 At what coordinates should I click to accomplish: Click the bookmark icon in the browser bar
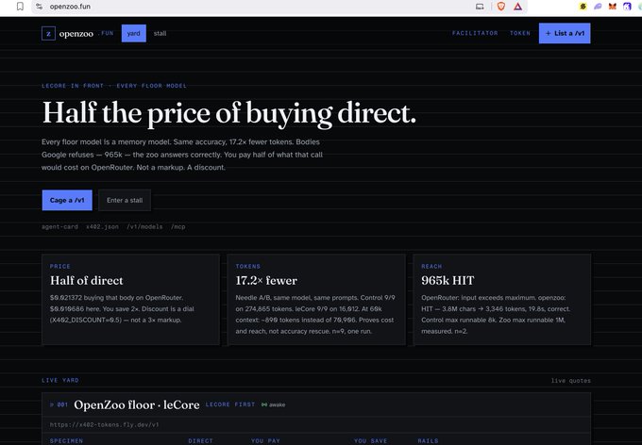click(x=20, y=7)
